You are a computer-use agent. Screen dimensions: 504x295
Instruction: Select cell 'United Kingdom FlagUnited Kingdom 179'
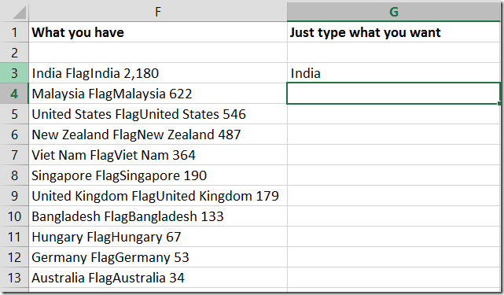[x=158, y=196]
